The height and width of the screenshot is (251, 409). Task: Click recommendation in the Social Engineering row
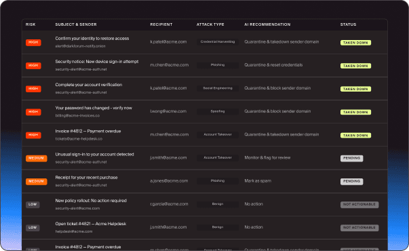pos(277,88)
